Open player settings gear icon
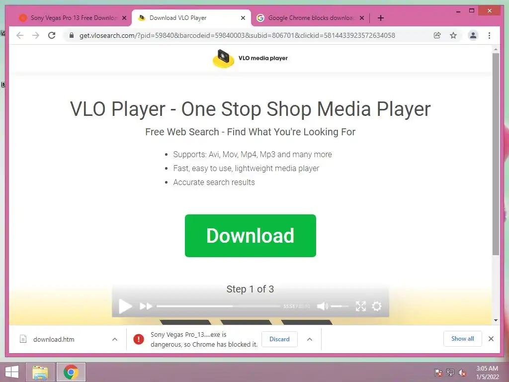 coord(377,306)
